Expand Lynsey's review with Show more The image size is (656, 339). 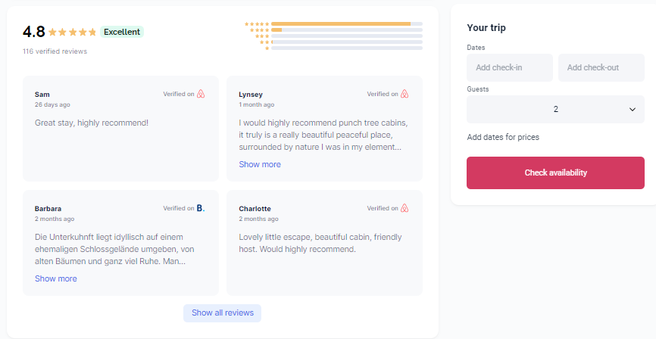point(260,164)
